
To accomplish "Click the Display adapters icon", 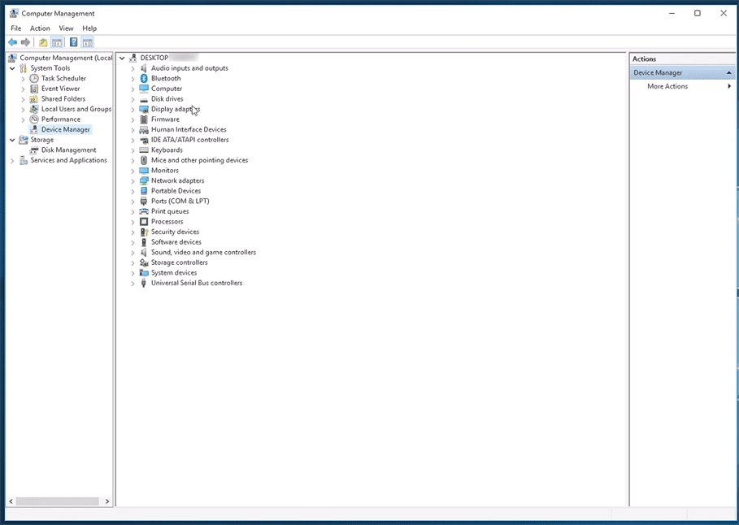I will (x=144, y=110).
